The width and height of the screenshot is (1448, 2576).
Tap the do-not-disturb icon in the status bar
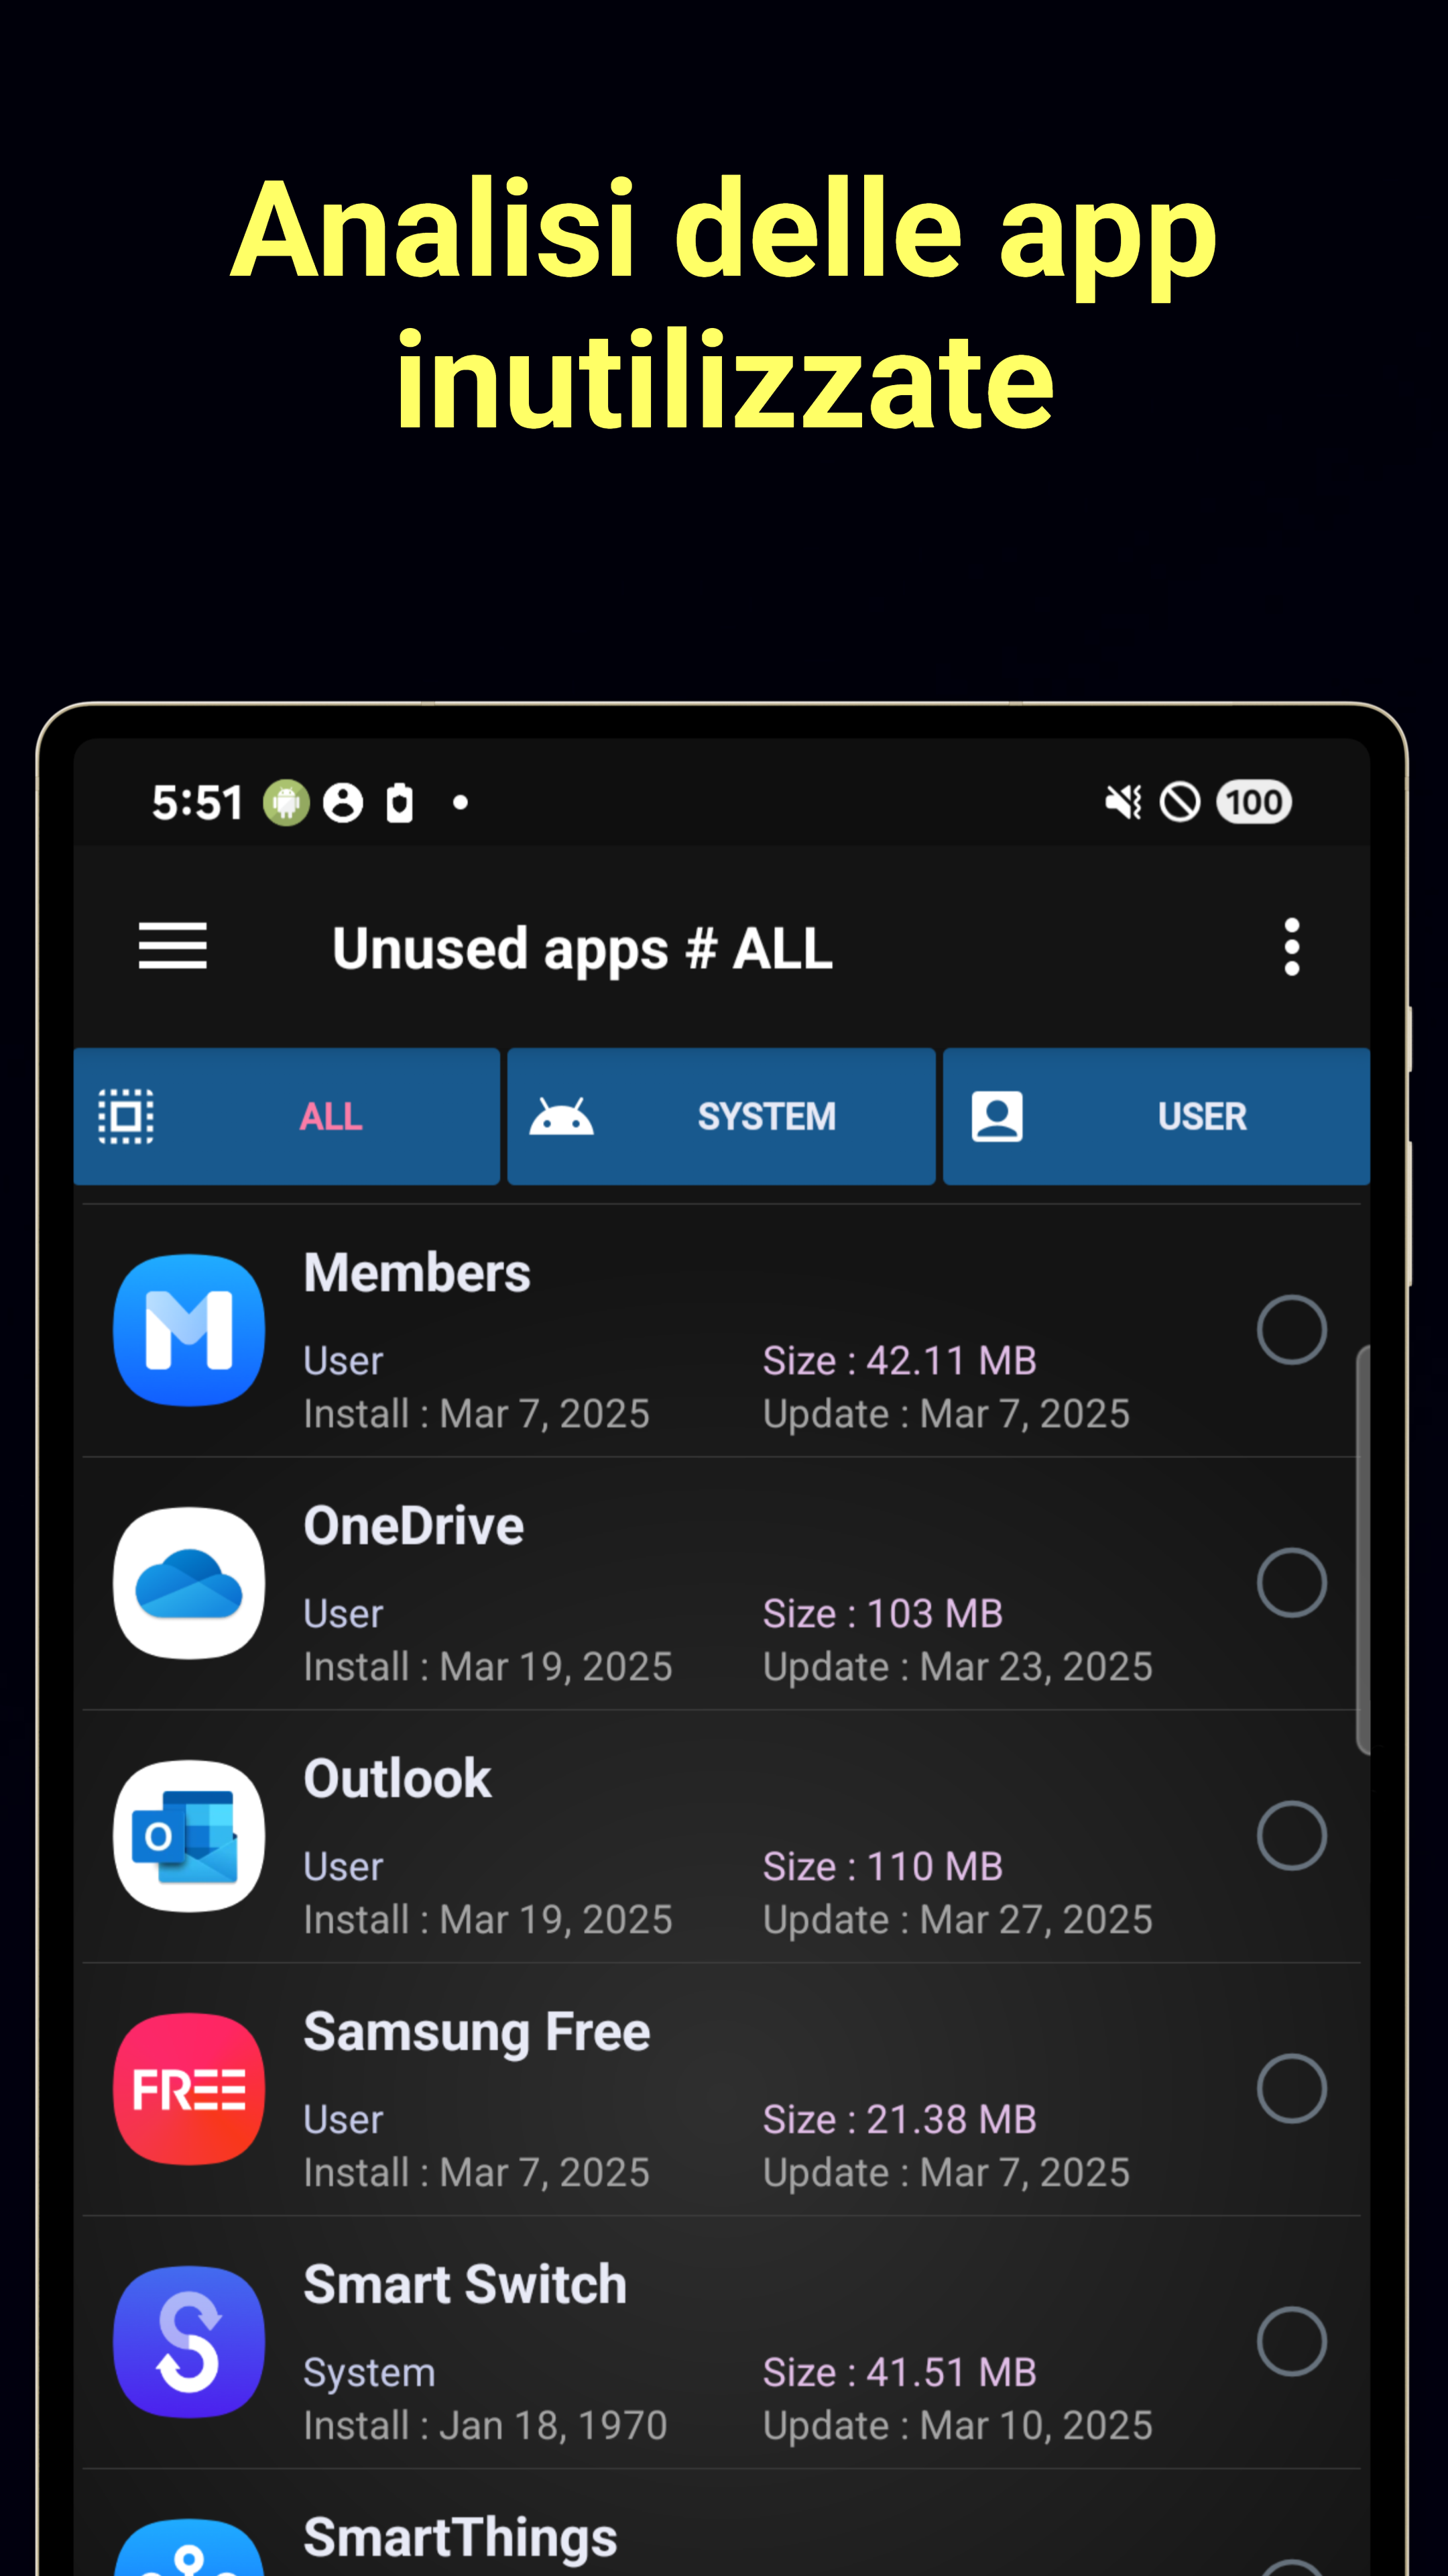pos(1179,802)
